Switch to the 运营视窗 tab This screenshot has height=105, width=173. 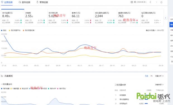click(7, 2)
